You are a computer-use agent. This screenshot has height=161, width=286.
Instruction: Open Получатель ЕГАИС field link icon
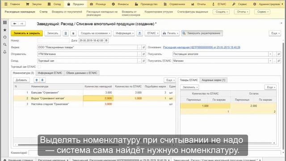[279, 61]
